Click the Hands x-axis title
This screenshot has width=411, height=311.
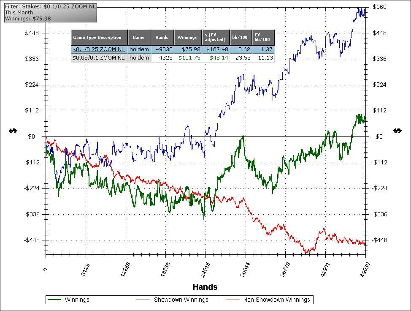[205, 287]
